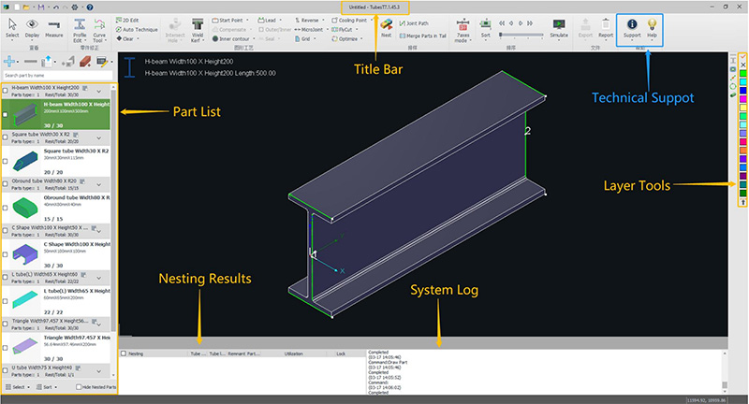Open the Start Point dropdown

pos(230,18)
